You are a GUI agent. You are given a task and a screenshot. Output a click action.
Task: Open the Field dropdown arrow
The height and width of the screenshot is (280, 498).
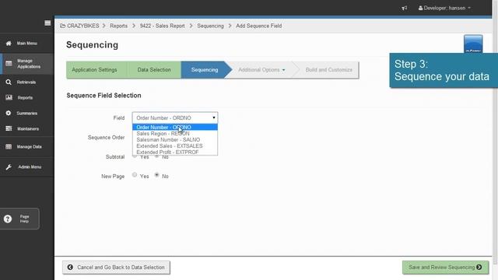click(214, 117)
